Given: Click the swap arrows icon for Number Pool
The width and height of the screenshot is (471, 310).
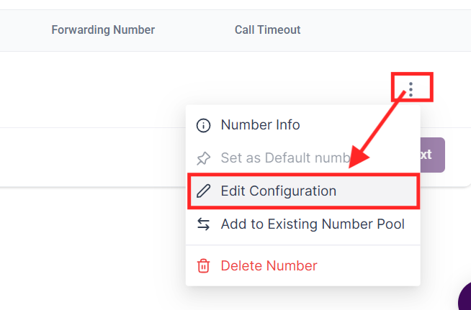Looking at the screenshot, I should (204, 224).
